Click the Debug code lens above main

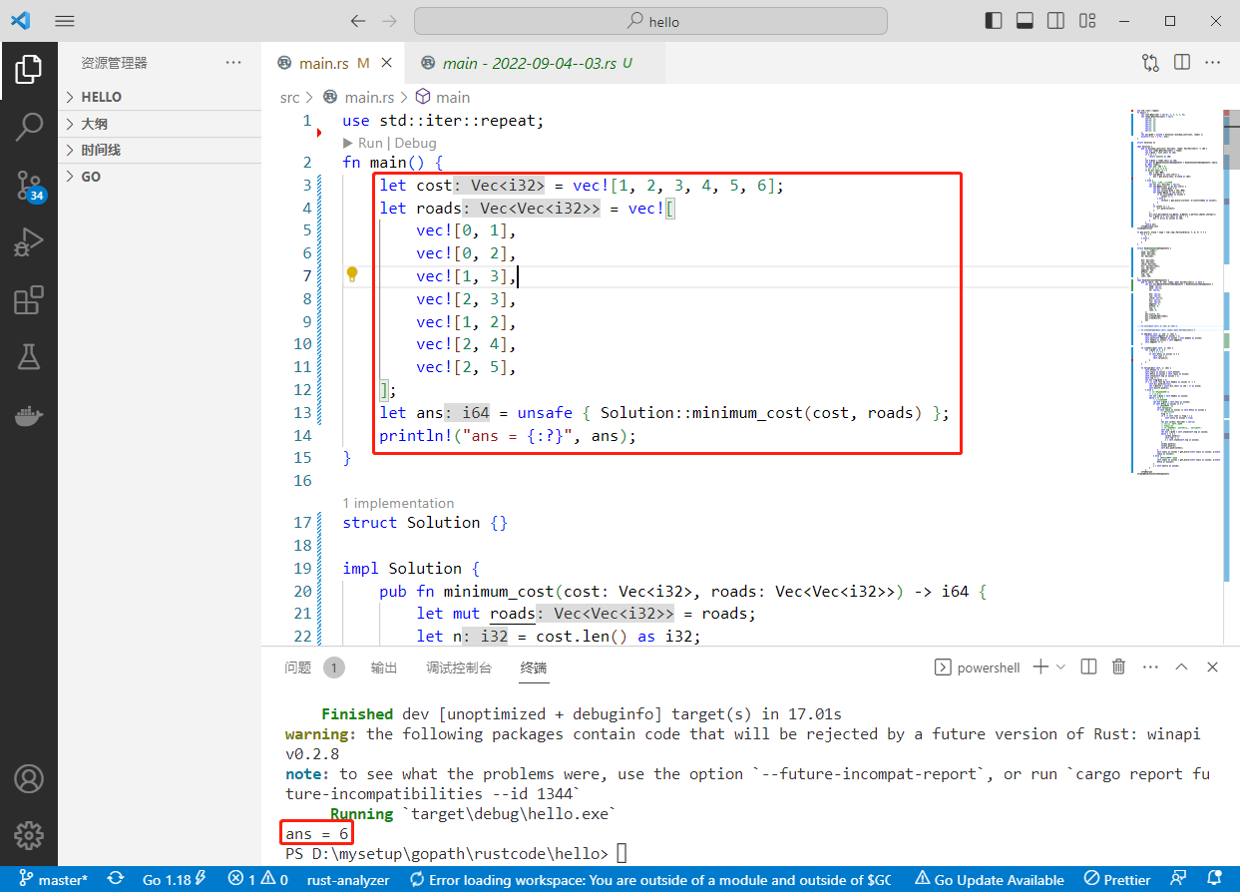415,143
